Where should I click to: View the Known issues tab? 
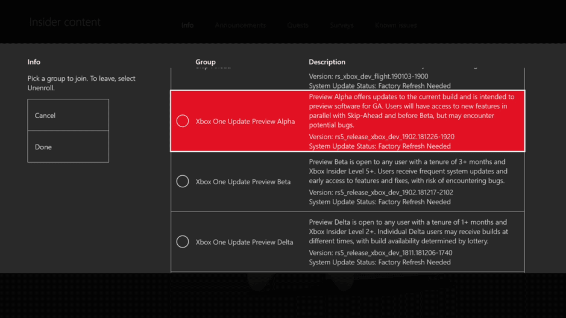[x=395, y=25]
